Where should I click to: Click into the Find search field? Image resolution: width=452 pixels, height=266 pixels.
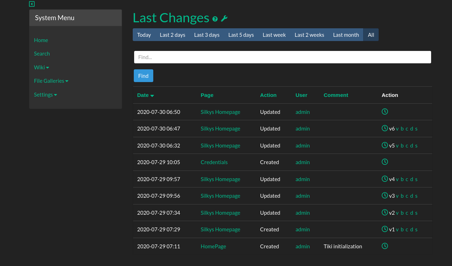282,57
